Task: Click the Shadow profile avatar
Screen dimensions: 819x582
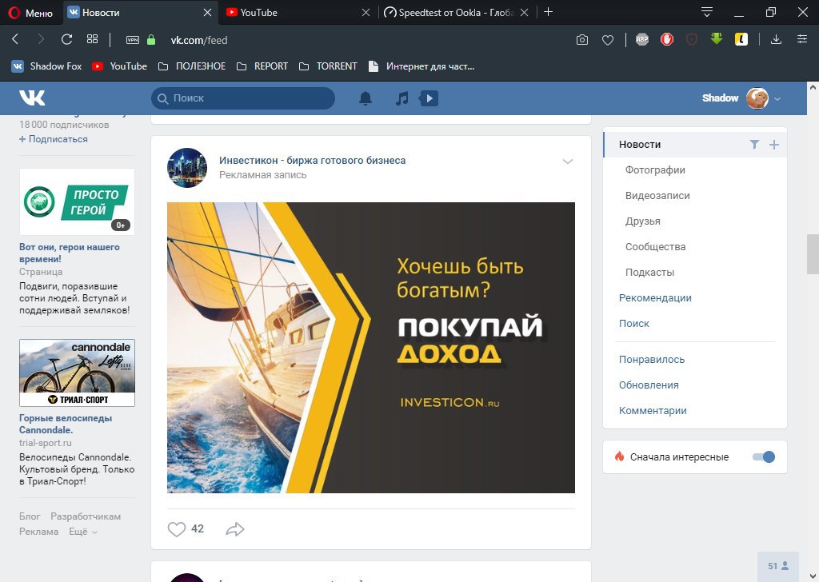Action: click(757, 98)
